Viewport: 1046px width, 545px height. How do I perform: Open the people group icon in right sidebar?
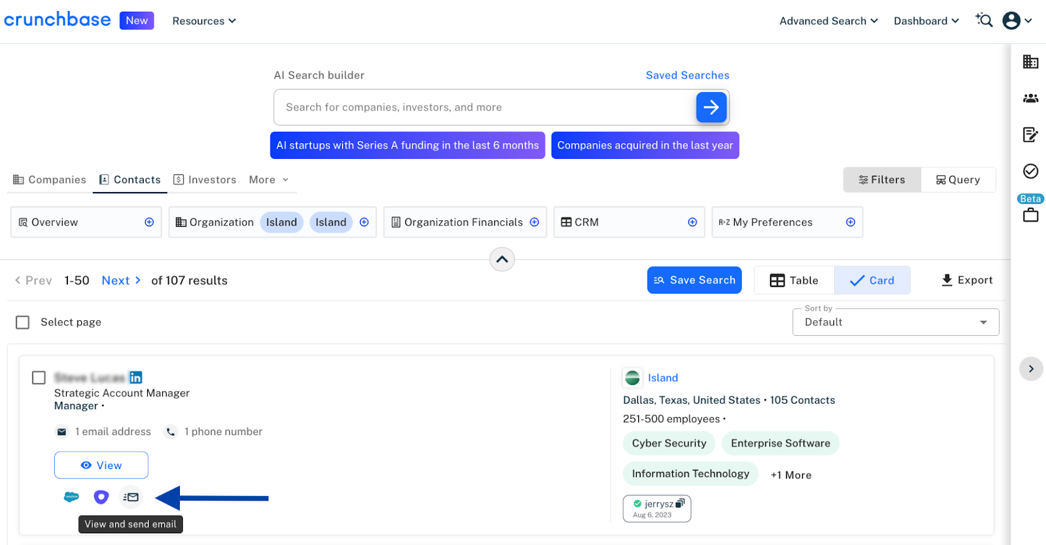coord(1030,98)
